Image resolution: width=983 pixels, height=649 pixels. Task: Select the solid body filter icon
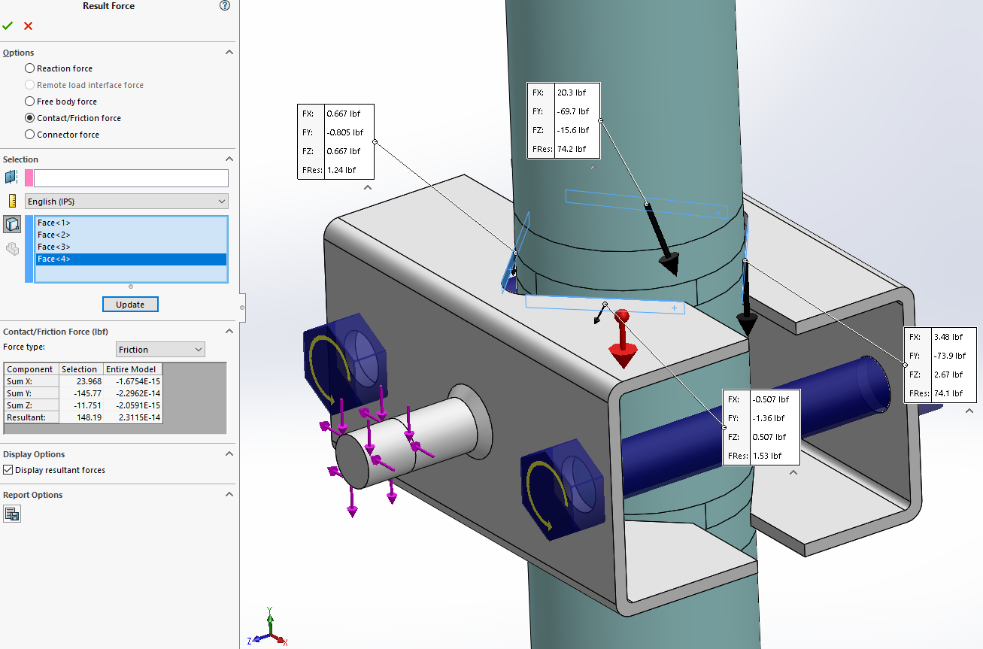[12, 223]
